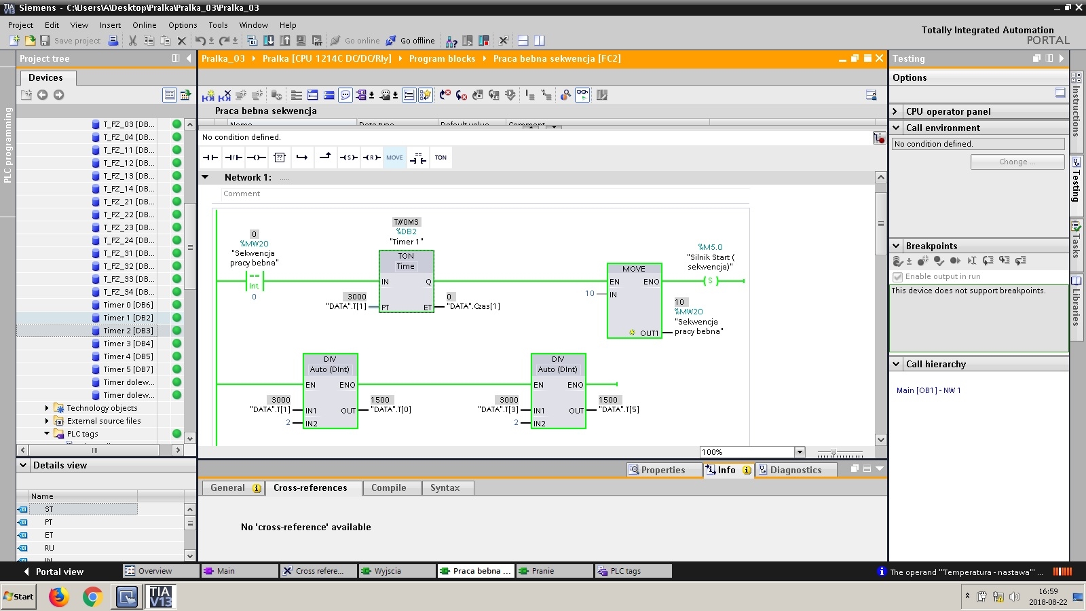Click the editor zoom slider
Screen dimensions: 1086x611
(834, 452)
